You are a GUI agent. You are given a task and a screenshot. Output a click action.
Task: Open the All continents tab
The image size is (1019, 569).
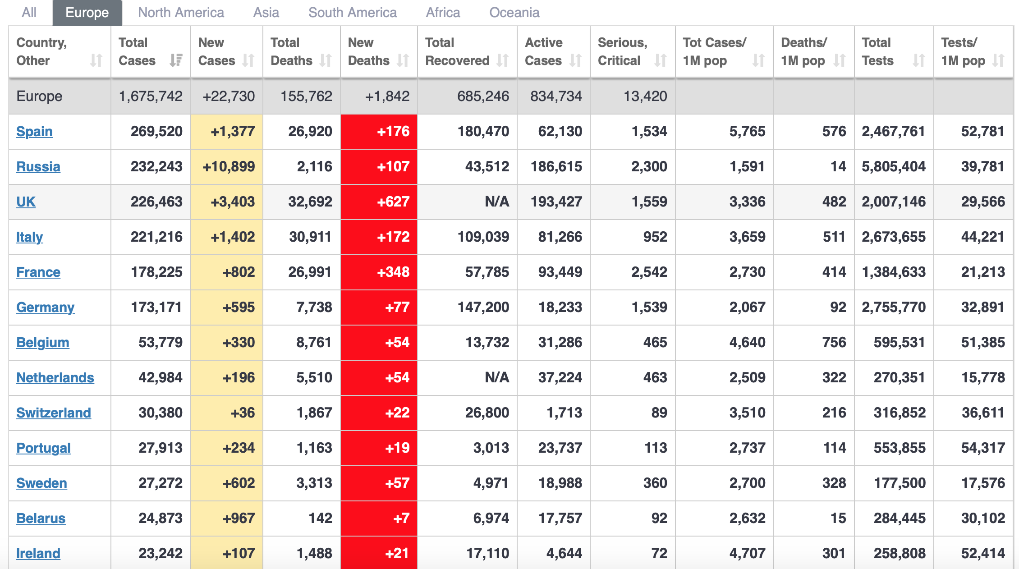coord(29,13)
